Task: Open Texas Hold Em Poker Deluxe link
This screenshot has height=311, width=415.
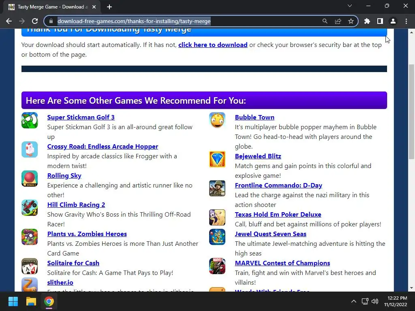Action: [278, 214]
